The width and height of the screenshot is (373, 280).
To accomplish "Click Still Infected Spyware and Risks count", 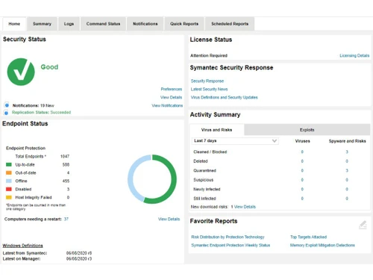I will 347,199.
